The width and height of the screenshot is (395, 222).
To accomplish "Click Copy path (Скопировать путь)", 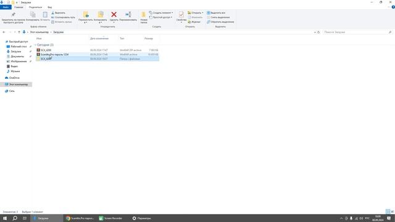I will [x=63, y=17].
